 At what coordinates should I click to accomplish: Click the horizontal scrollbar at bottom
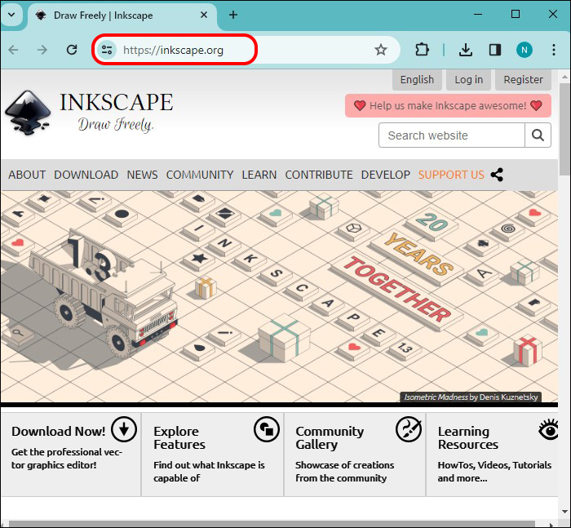tap(272, 524)
